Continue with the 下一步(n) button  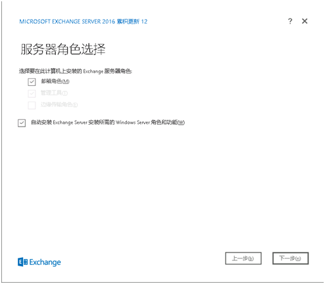coord(290,258)
